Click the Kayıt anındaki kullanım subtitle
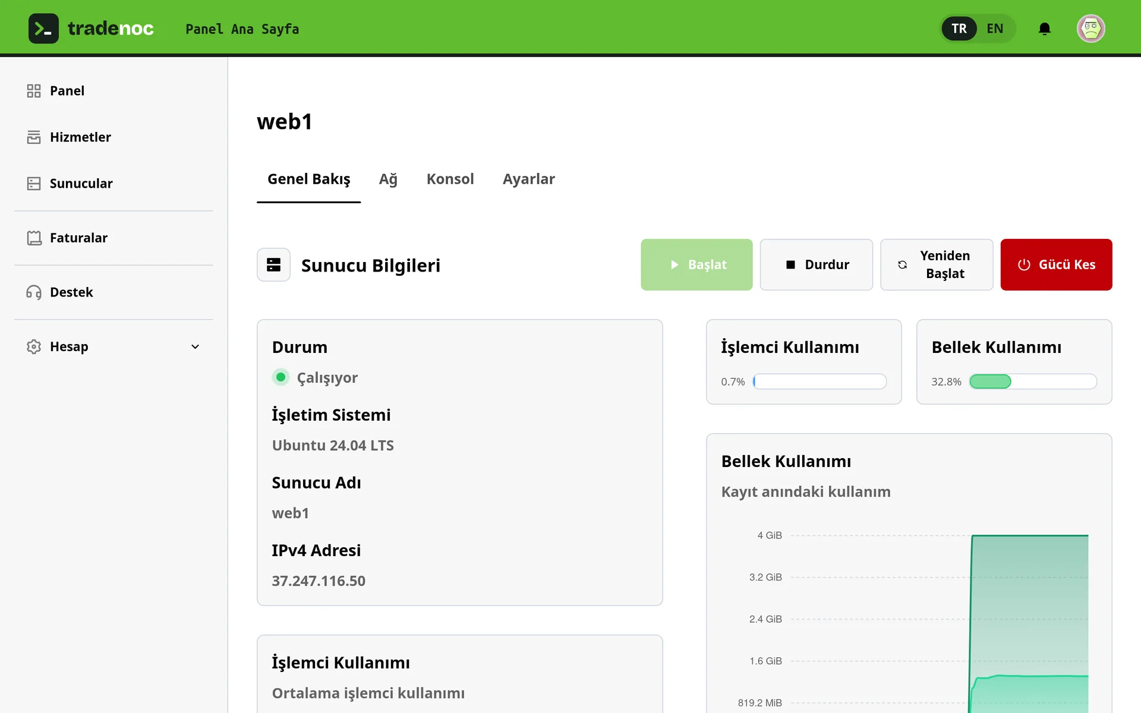The image size is (1141, 713). [x=806, y=491]
